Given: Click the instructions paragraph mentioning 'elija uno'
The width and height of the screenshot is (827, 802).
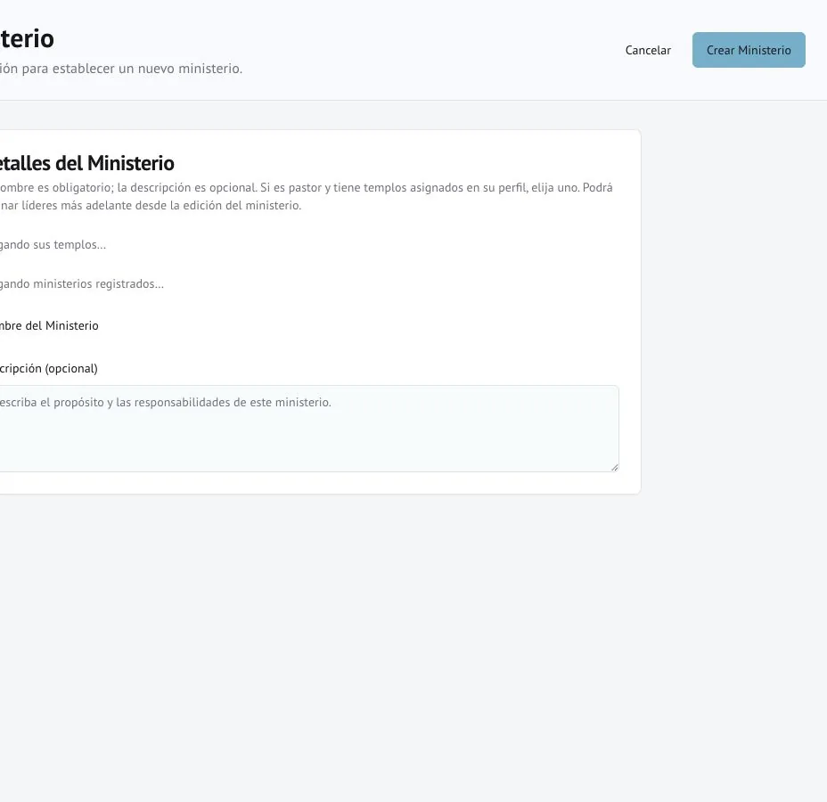Looking at the screenshot, I should coord(306,196).
